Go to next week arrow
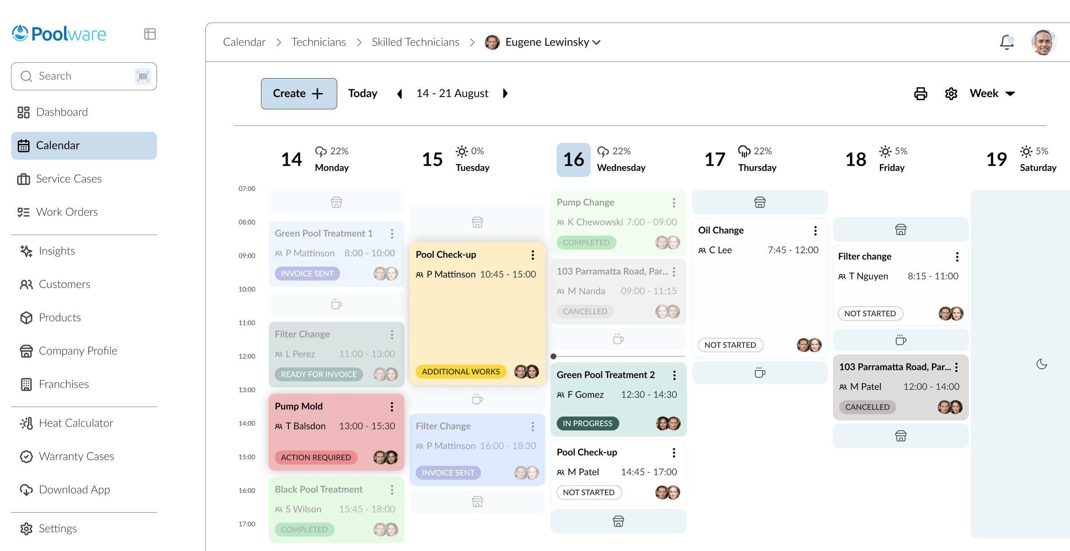The width and height of the screenshot is (1070, 551). (505, 93)
